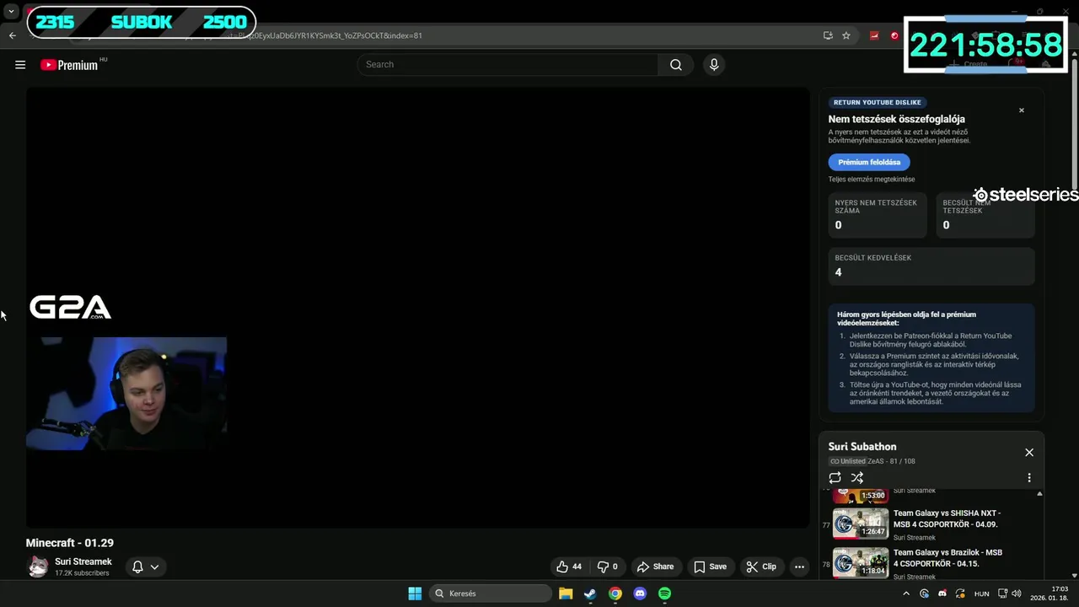1079x607 pixels.
Task: Click the Becsült kedvelések card
Action: pos(931,266)
